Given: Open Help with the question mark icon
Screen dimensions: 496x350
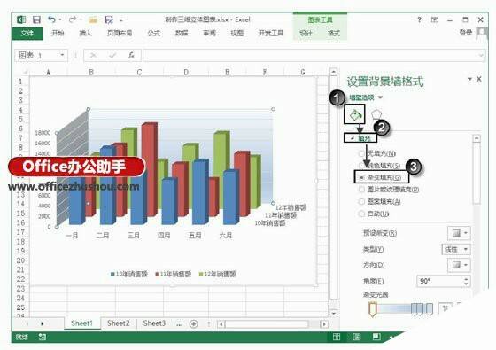Looking at the screenshot, I should [x=419, y=19].
